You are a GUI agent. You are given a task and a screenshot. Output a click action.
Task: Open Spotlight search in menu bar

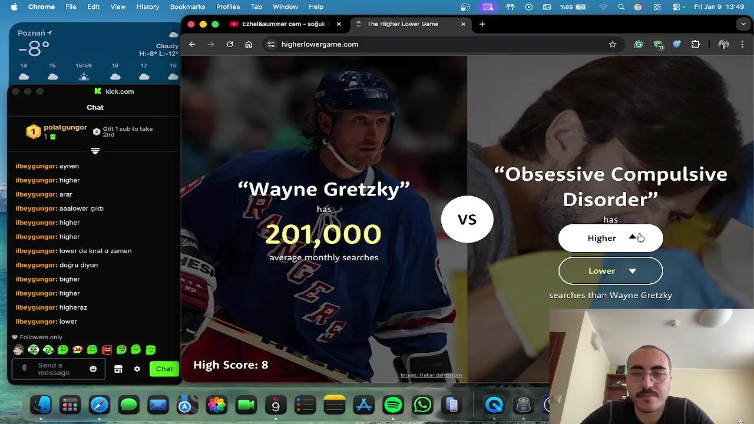(x=621, y=6)
